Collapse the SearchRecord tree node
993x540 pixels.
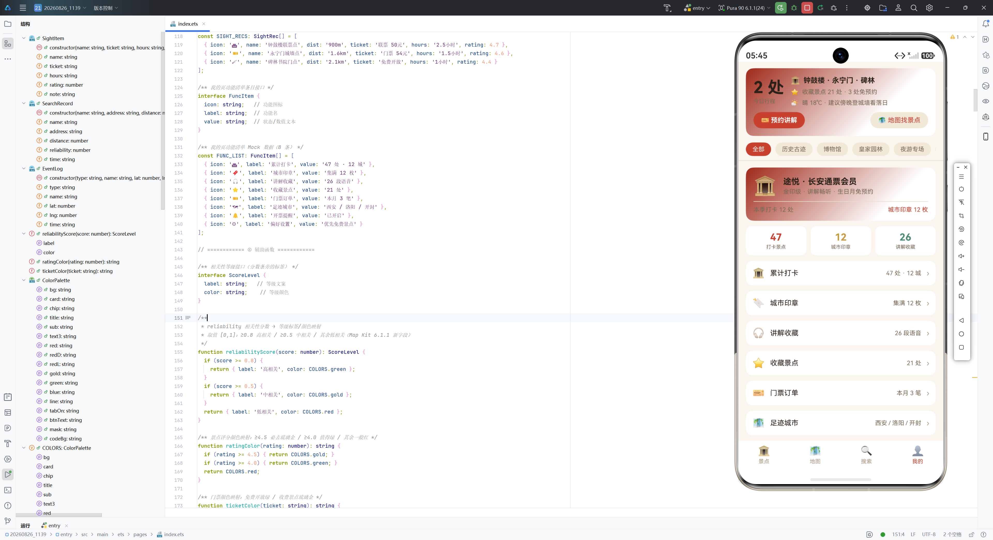pos(24,103)
